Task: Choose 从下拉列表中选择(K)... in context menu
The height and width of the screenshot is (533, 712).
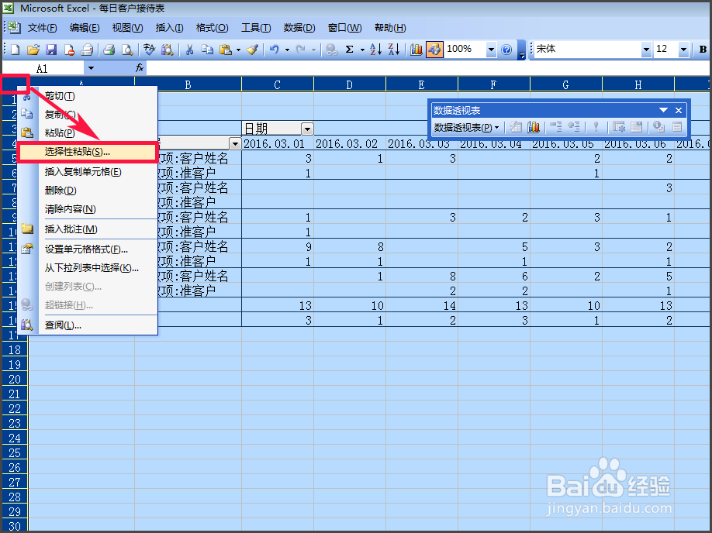Action: 88,267
